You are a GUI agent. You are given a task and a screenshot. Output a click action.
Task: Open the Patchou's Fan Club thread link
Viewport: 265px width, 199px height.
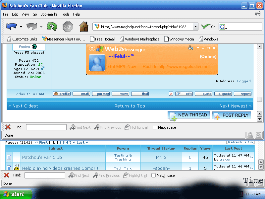point(42,157)
